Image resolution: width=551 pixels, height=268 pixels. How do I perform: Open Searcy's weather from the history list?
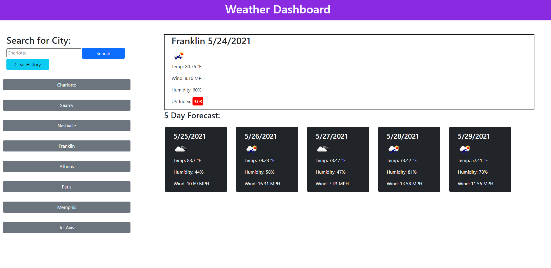66,105
